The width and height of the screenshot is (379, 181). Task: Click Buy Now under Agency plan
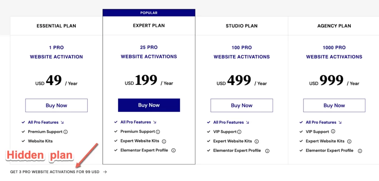334,105
